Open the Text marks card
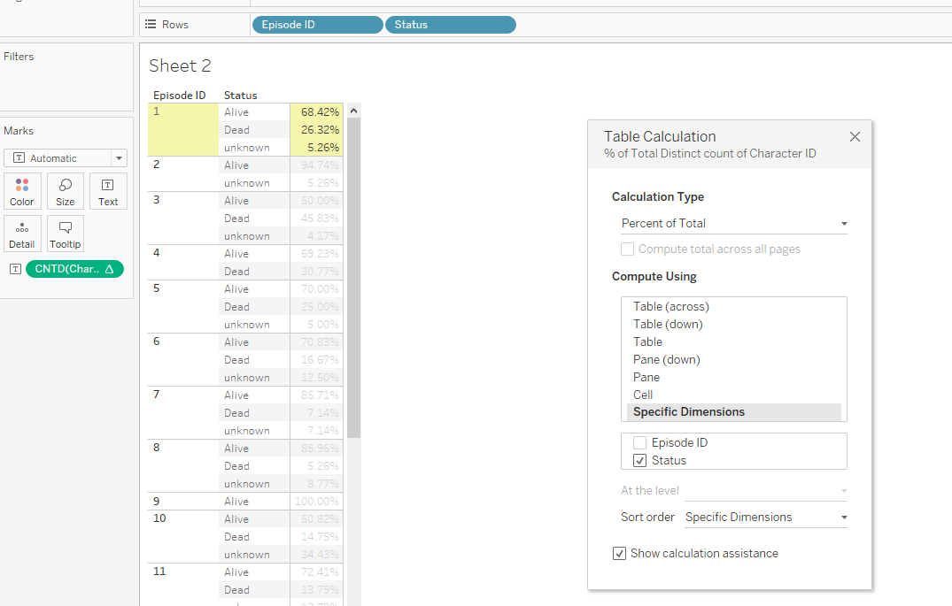The image size is (952, 606). point(108,190)
